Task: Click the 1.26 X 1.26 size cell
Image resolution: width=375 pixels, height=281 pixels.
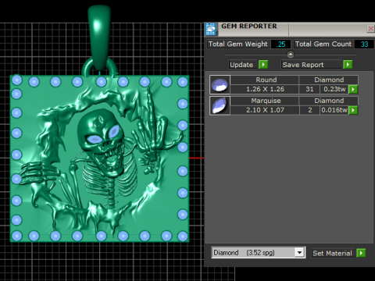Action: (x=265, y=89)
